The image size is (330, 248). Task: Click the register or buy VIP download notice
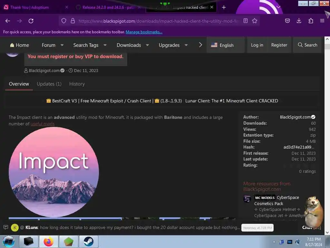pyautogui.click(x=75, y=56)
